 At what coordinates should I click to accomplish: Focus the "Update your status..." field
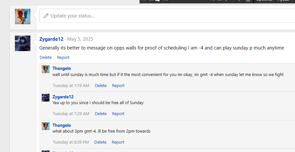point(162,16)
